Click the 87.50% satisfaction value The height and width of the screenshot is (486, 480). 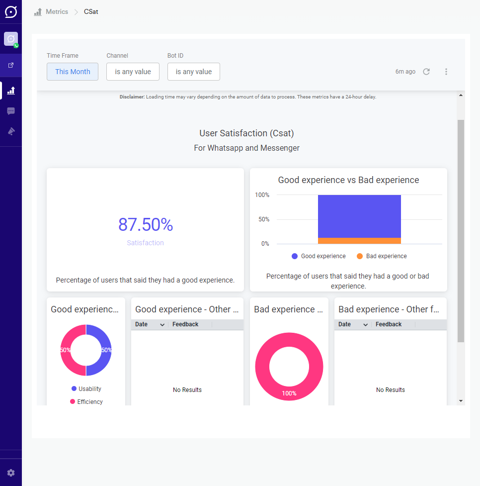(146, 224)
